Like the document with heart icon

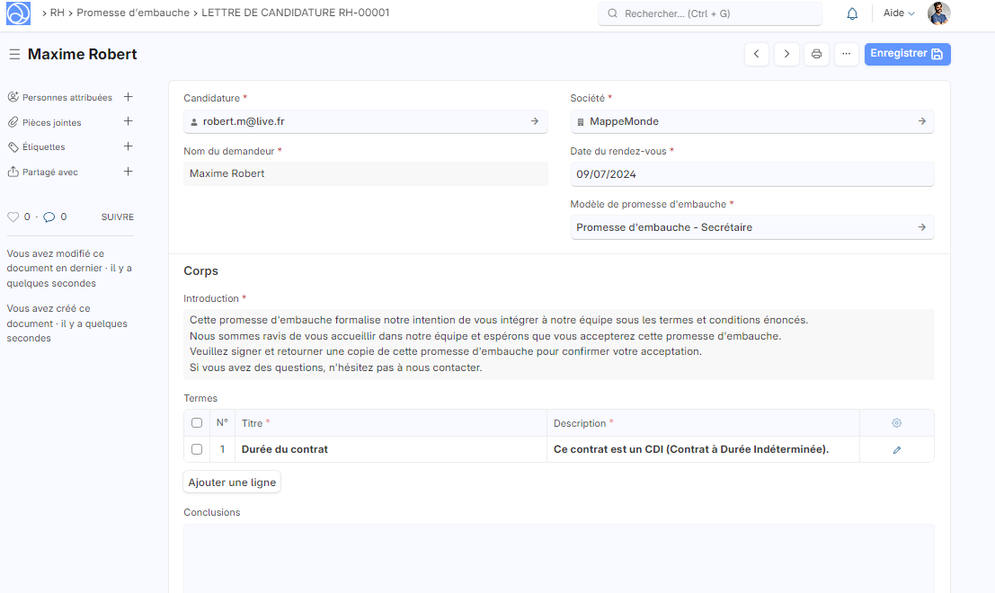pos(13,217)
